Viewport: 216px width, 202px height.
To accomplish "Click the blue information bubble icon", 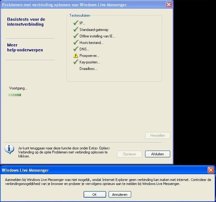I will coord(9,149).
